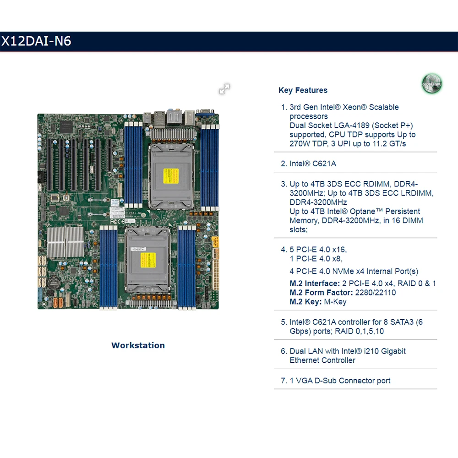Click the X12DAI-N6 title in header bar

(x=36, y=41)
